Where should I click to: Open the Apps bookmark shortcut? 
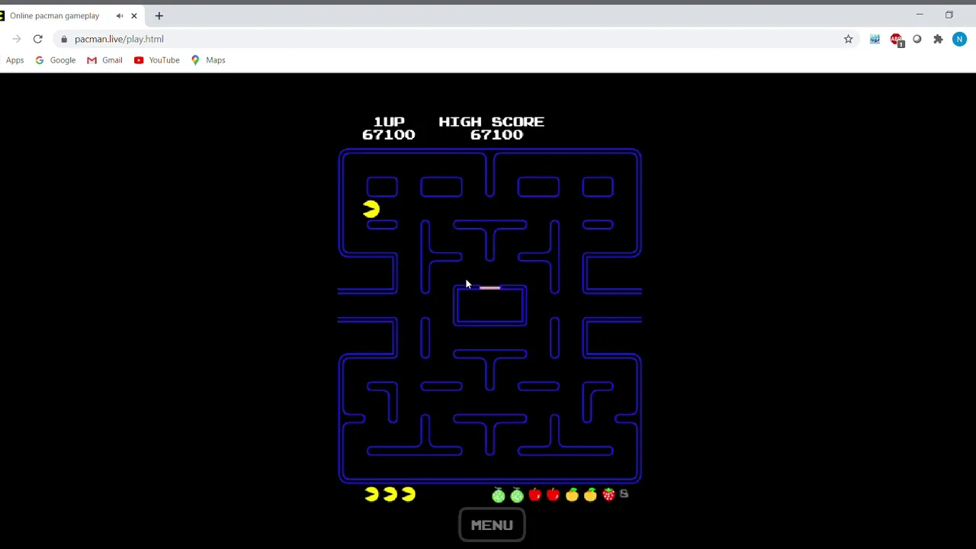[14, 60]
